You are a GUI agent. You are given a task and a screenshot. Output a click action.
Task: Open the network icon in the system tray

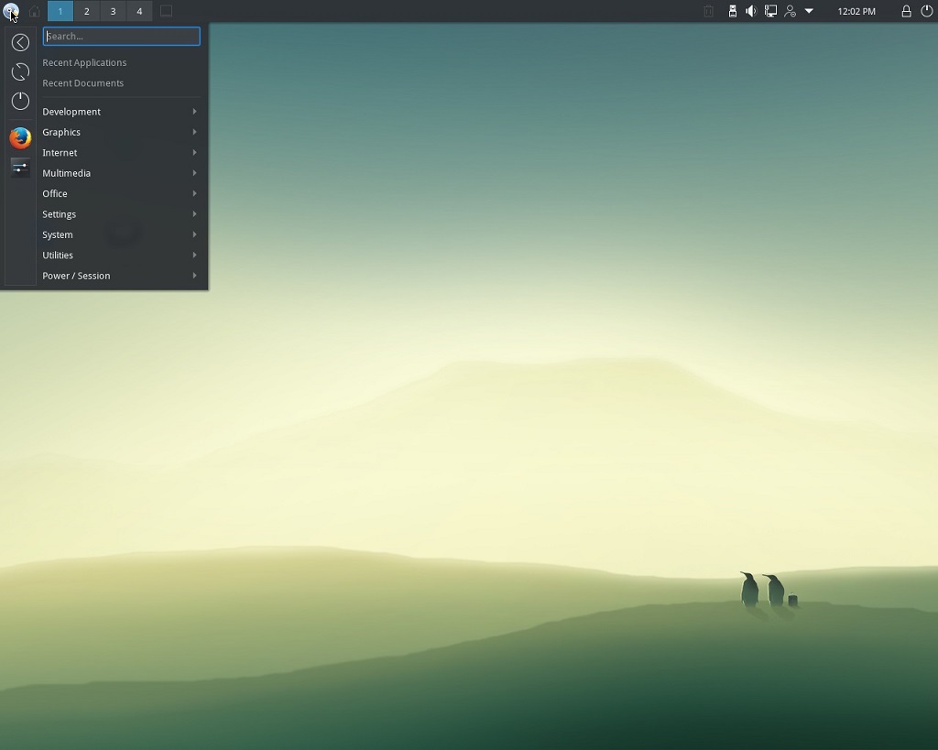(771, 11)
